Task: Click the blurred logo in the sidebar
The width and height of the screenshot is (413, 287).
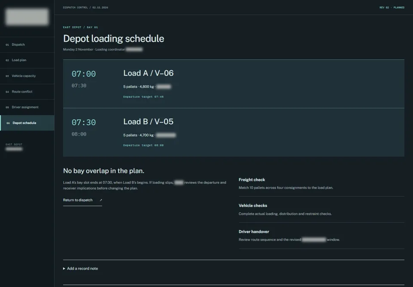Action: [x=27, y=17]
